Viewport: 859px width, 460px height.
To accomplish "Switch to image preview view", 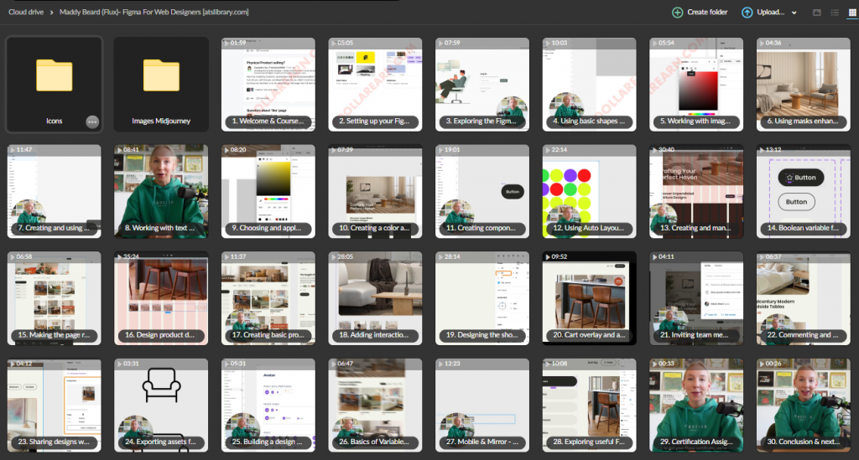I will coord(817,12).
